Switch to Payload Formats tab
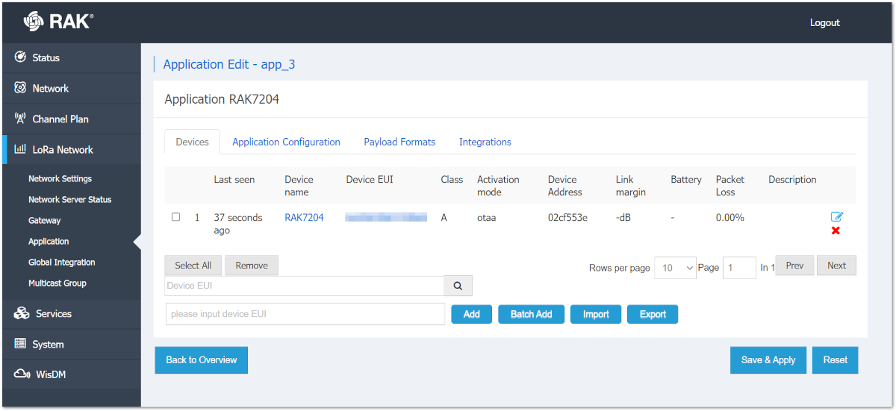 click(399, 142)
